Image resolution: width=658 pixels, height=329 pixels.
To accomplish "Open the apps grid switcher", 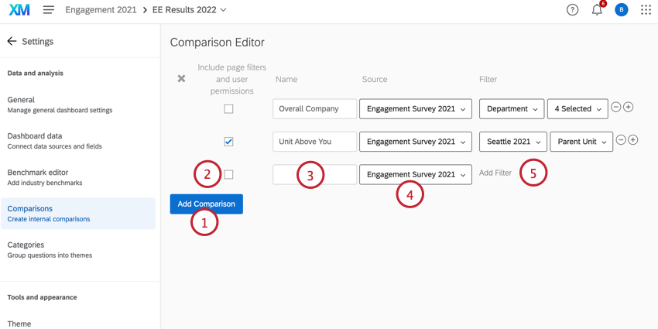I will point(646,10).
